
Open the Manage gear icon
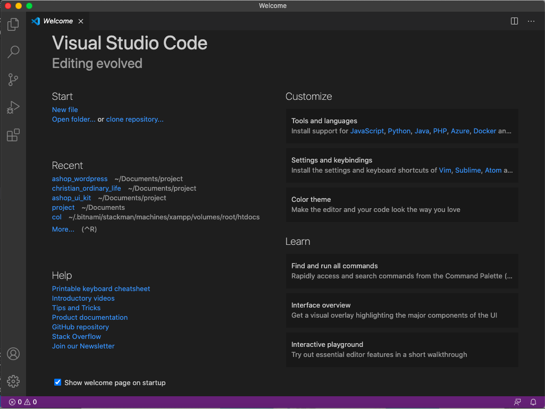coord(13,381)
